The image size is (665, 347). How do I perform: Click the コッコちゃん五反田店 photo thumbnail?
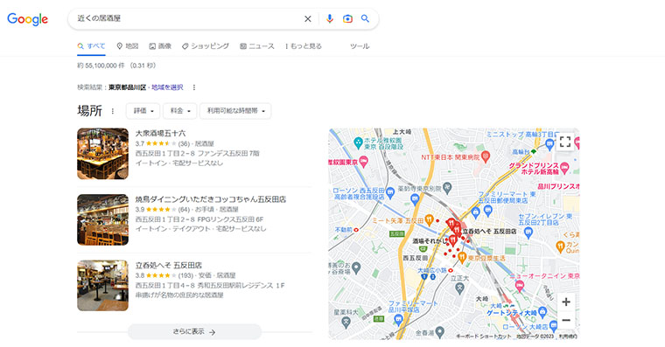pos(102,219)
